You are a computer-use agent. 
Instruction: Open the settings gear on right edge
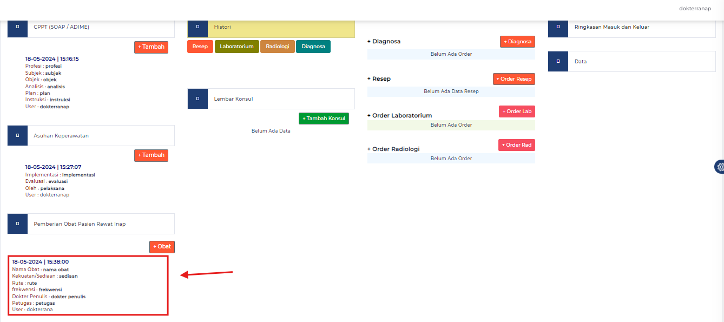coord(720,167)
